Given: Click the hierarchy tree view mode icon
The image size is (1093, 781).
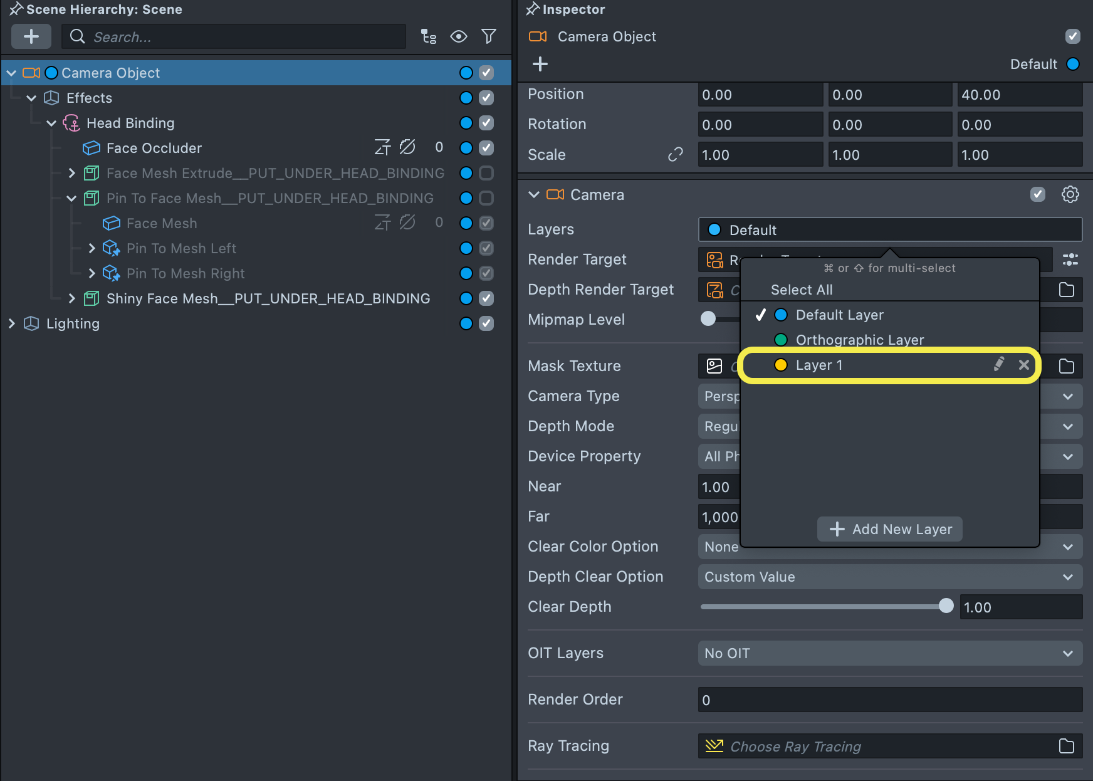Looking at the screenshot, I should 429,37.
